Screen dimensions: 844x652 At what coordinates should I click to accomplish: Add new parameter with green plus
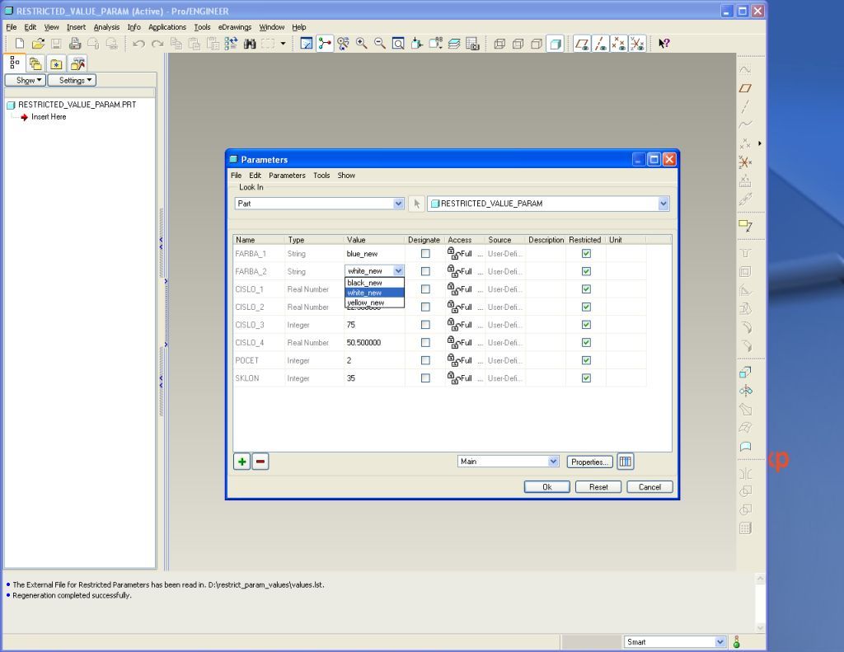click(242, 462)
